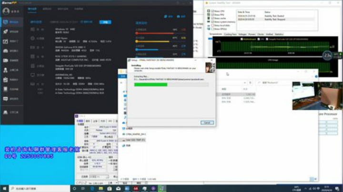Expand the Explorer ribbon chevron
This screenshot has height=192, width=343.
pyautogui.click(x=312, y=77)
